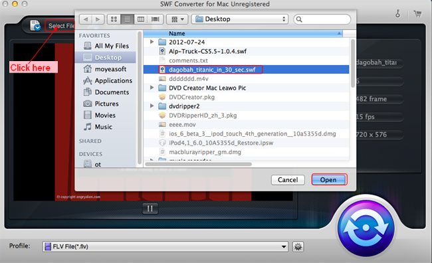The image size is (432, 263).
Task: Go back in the file dialog
Action: pos(86,19)
